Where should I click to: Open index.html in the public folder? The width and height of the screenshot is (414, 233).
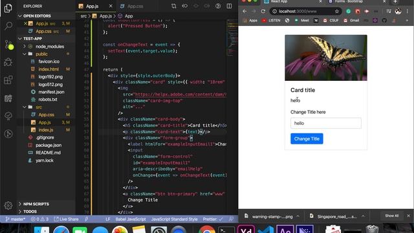(49, 69)
